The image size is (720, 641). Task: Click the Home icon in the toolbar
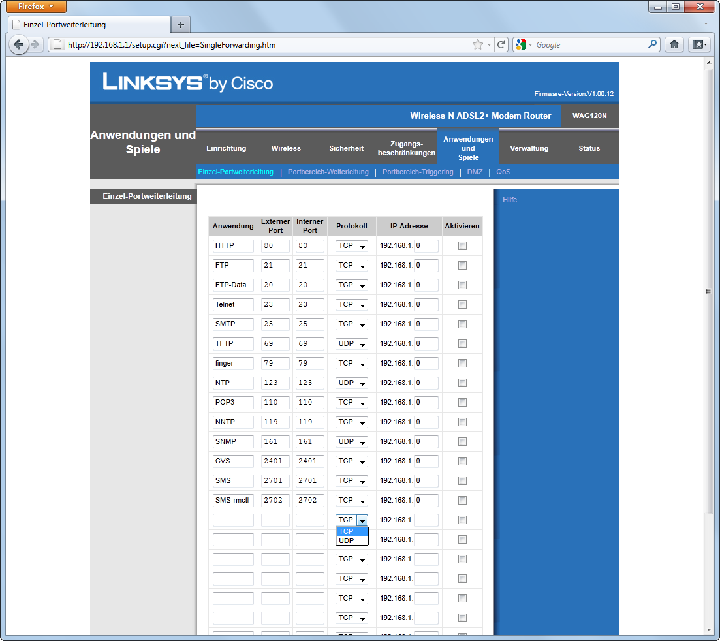click(x=675, y=45)
